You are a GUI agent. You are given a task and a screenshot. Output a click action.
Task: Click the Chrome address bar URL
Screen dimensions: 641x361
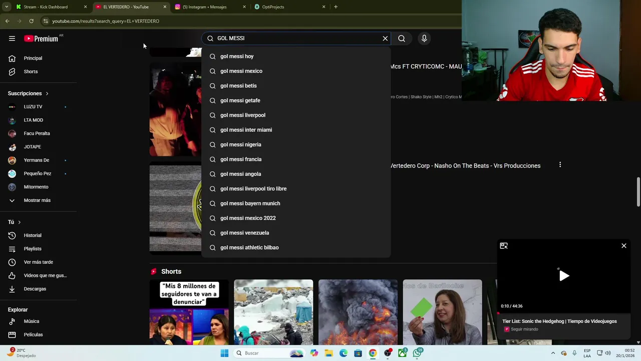(x=106, y=21)
